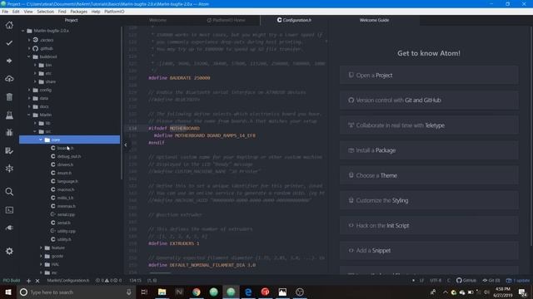The image size is (533, 299).
Task: Click the star-shaped icon below the checklist
Action: click(x=9, y=169)
